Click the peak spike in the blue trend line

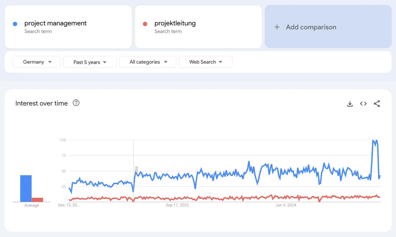[x=374, y=141]
